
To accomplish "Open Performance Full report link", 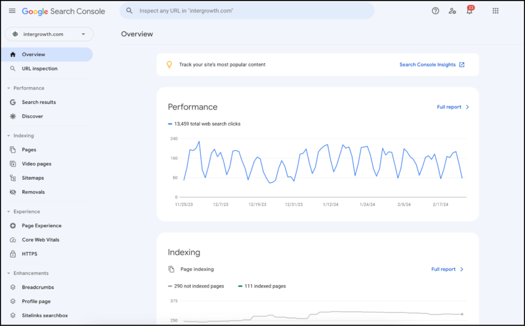I will [x=449, y=107].
